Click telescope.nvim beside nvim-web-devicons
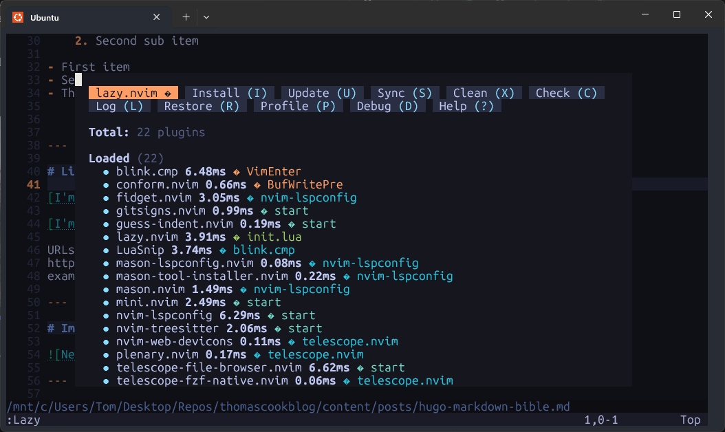 pyautogui.click(x=350, y=341)
